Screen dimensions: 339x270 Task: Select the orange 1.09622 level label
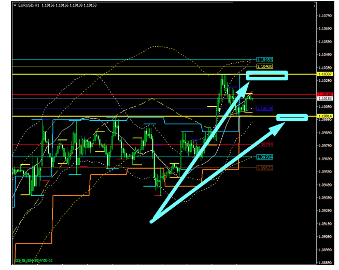click(264, 168)
